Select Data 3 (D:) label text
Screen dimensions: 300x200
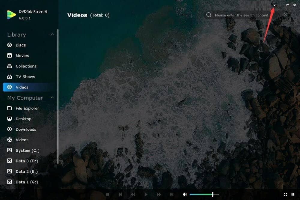click(x=27, y=161)
